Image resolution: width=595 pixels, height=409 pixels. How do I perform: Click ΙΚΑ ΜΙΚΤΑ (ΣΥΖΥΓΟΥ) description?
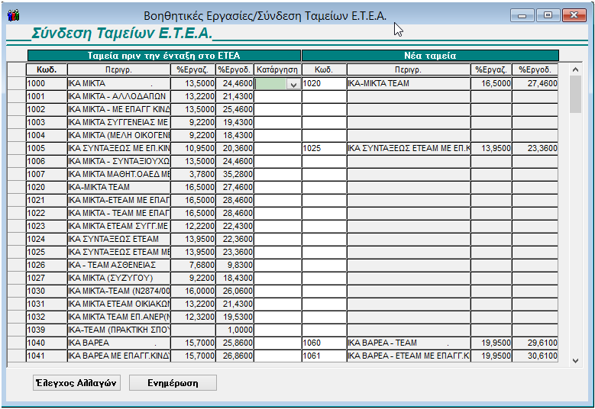[x=119, y=279]
